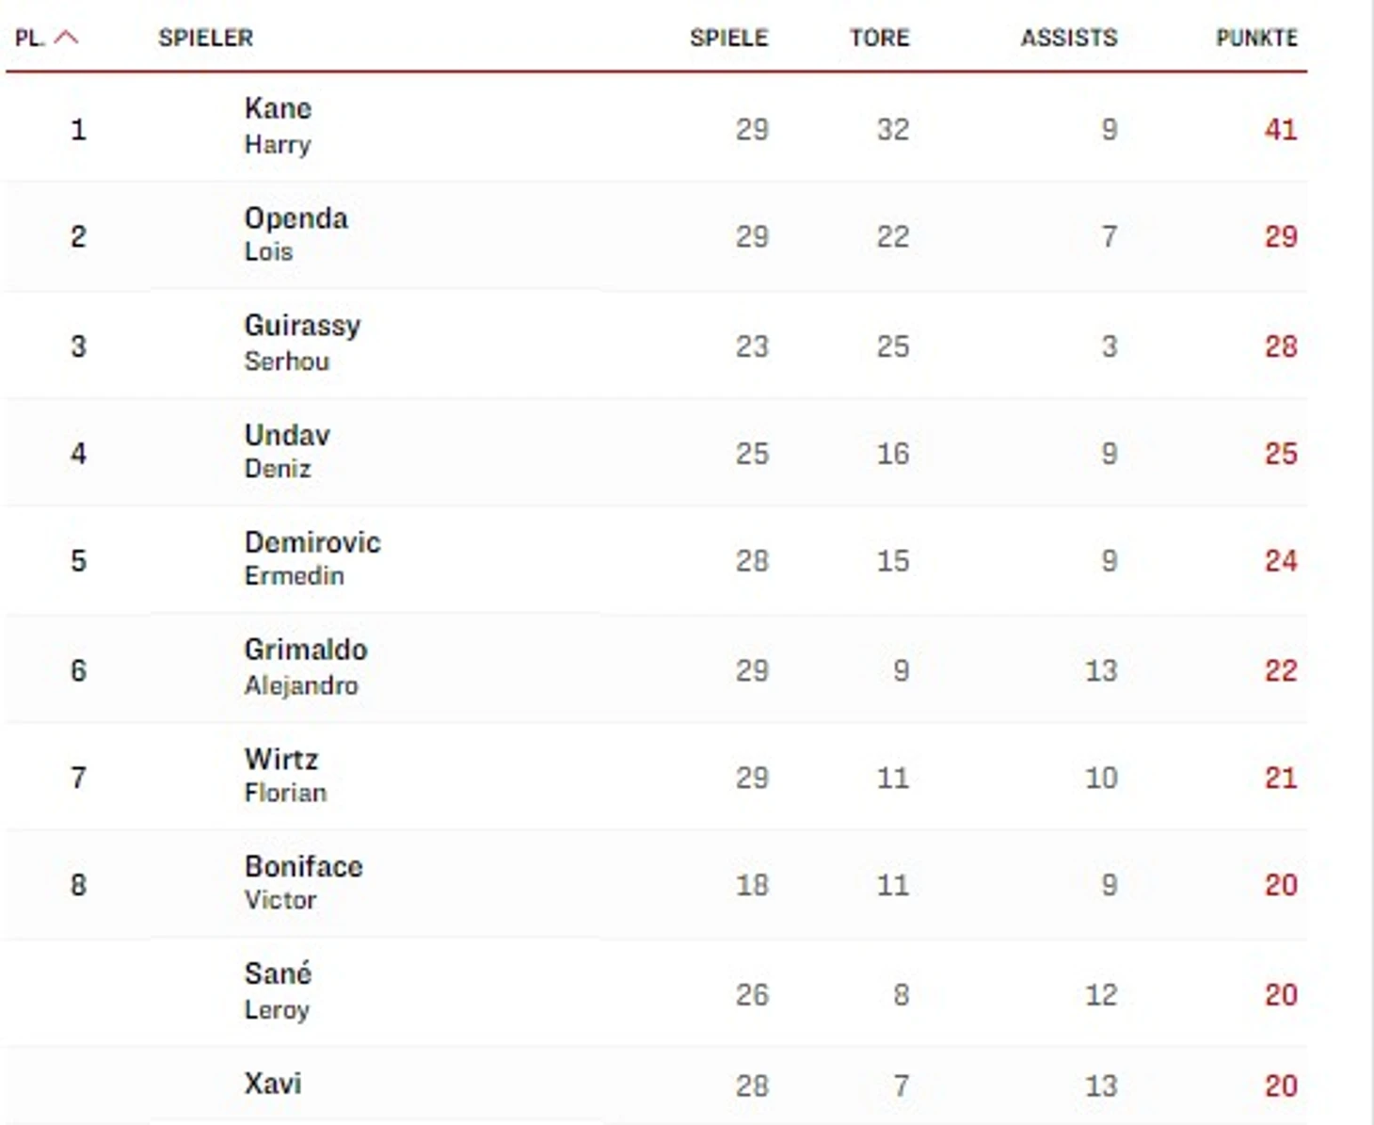Toggle the sort arrow next to PL.
Viewport: 1374px width, 1125px height.
pos(67,38)
